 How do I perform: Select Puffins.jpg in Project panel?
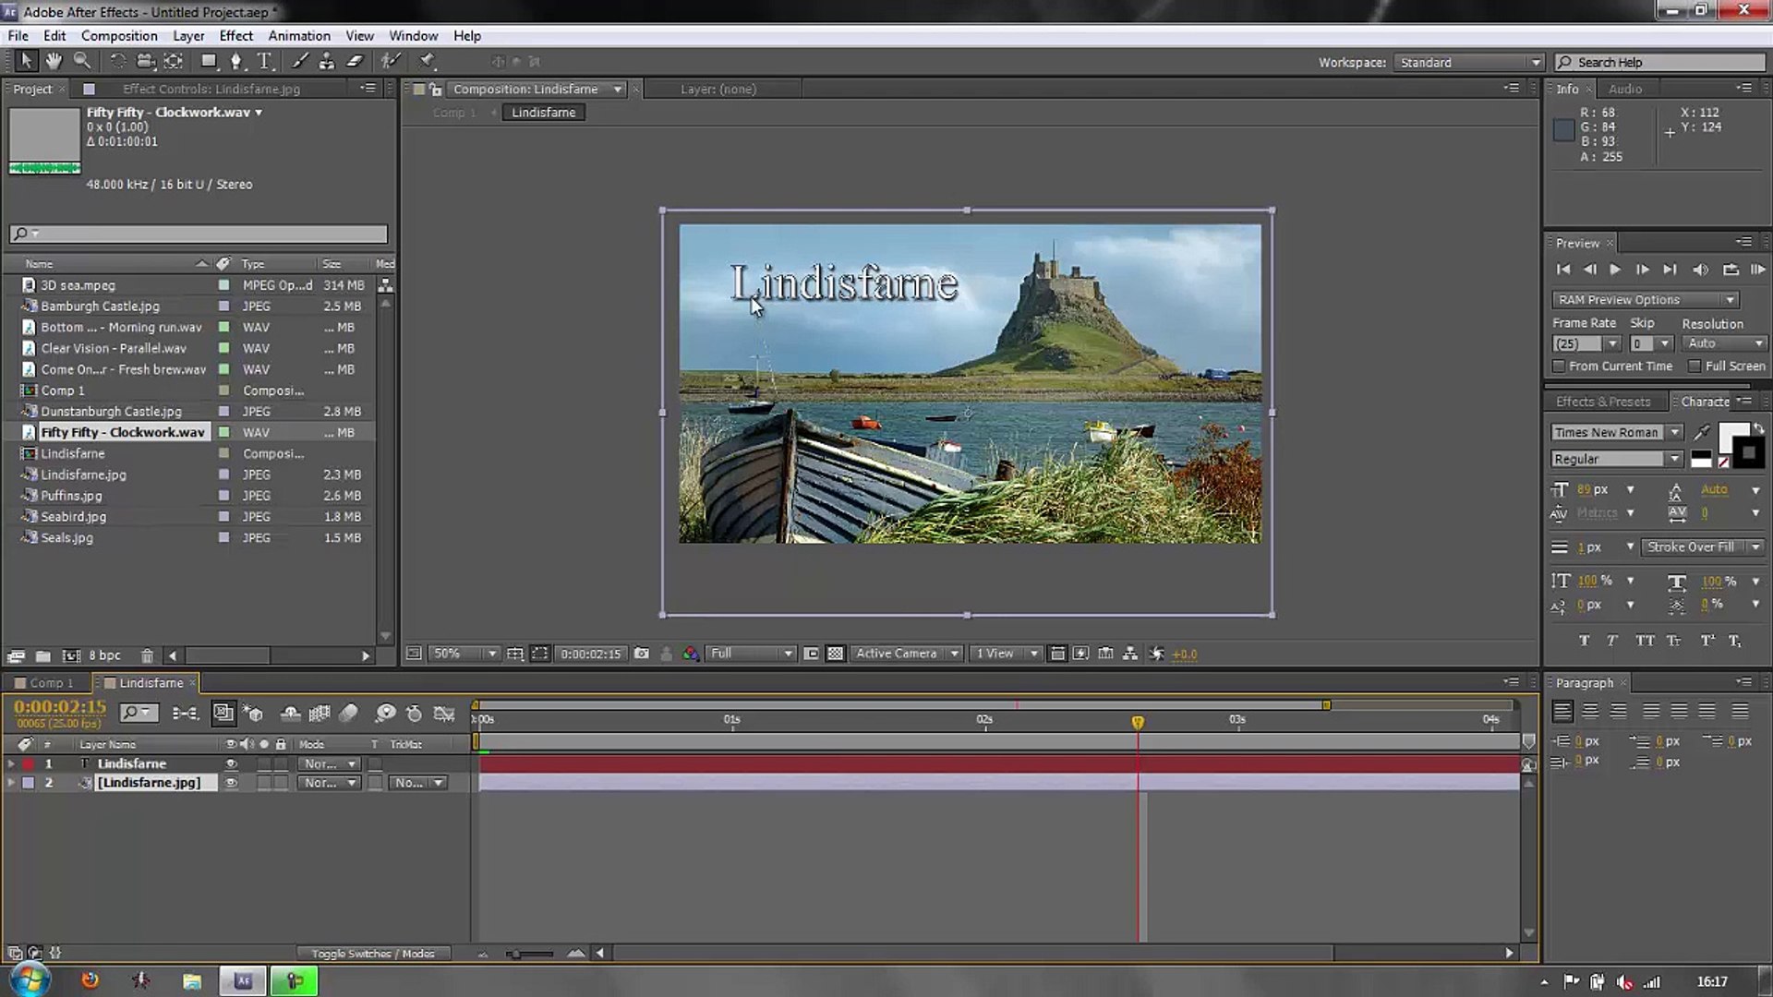(x=71, y=496)
